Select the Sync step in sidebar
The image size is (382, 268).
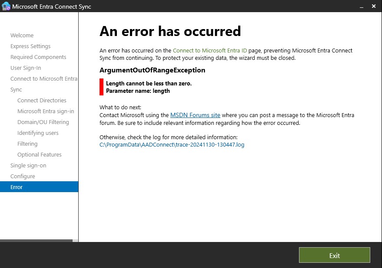[x=16, y=89]
